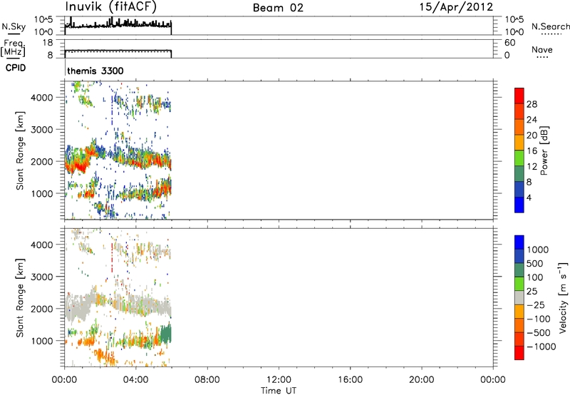Click the 'Velocity [m s-1]' colorbar title
The width and height of the screenshot is (570, 395).
tap(563, 297)
